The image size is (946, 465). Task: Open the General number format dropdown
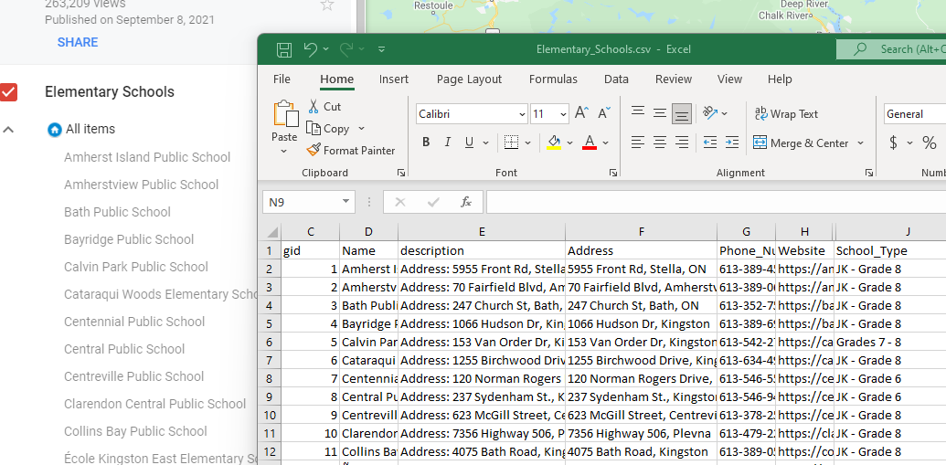point(915,114)
